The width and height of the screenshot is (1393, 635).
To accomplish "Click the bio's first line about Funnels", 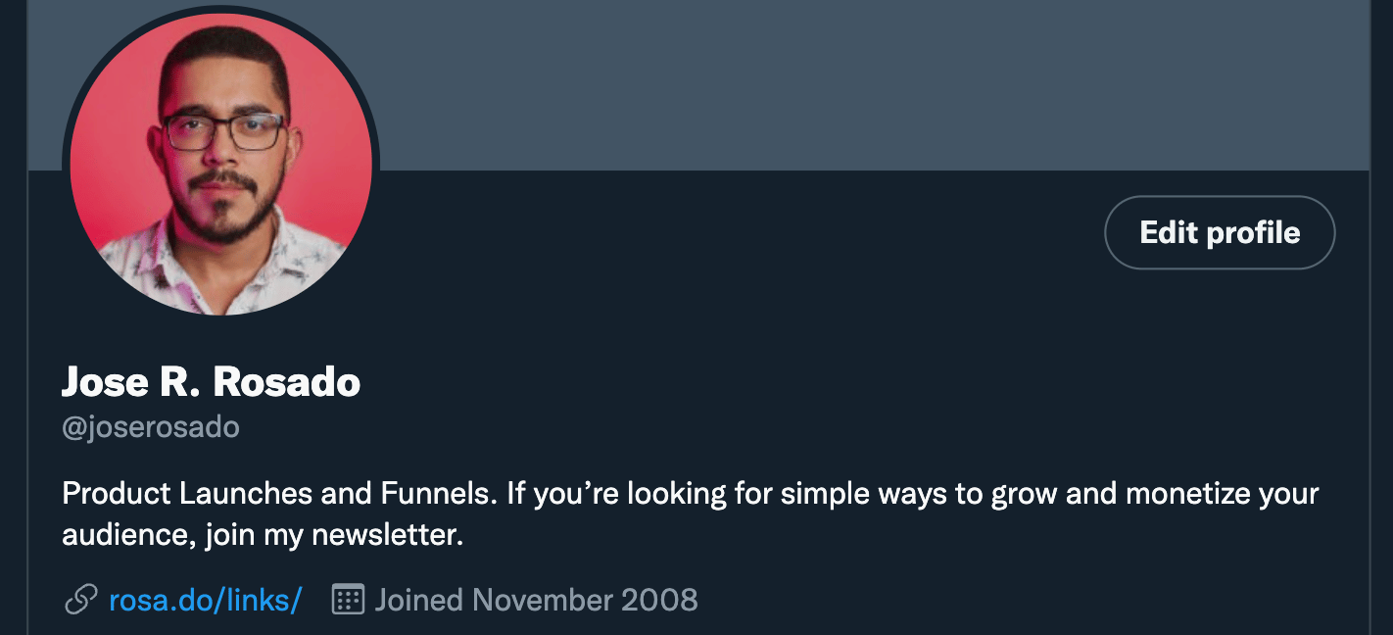I will pyautogui.click(x=691, y=493).
